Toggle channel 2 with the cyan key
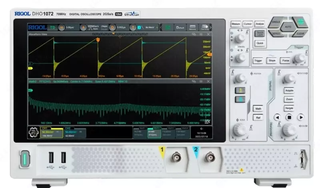Image resolution: width=320 pixels, height=188 pixels. 240,99
